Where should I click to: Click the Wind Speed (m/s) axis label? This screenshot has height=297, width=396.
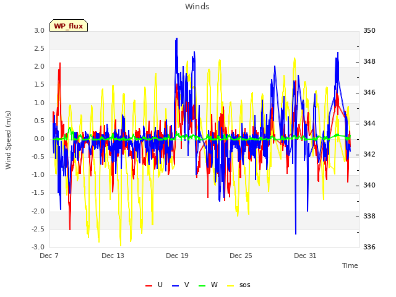8,140
